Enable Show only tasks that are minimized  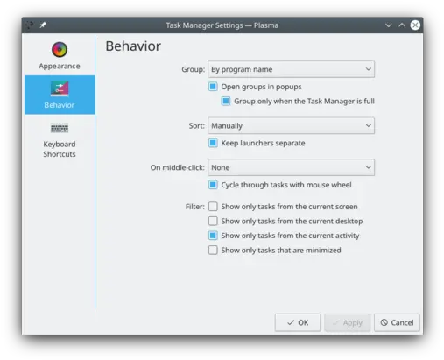(213, 251)
